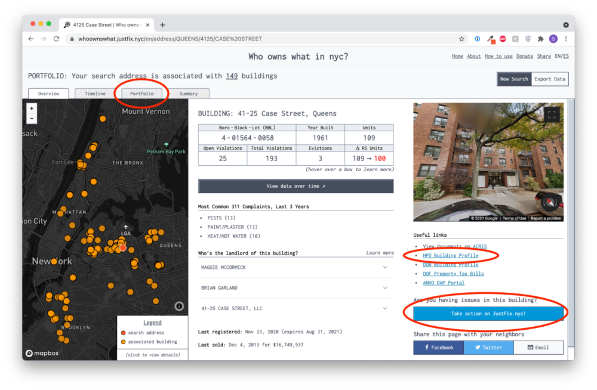Open browser extensions puzzle icon

[540, 39]
